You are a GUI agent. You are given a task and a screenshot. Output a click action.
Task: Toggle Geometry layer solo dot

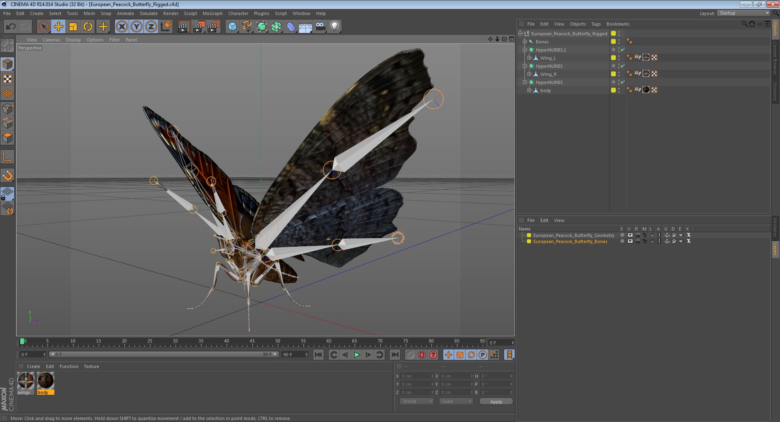(622, 235)
